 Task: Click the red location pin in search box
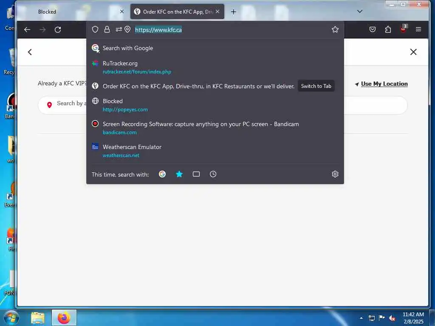[x=49, y=105]
